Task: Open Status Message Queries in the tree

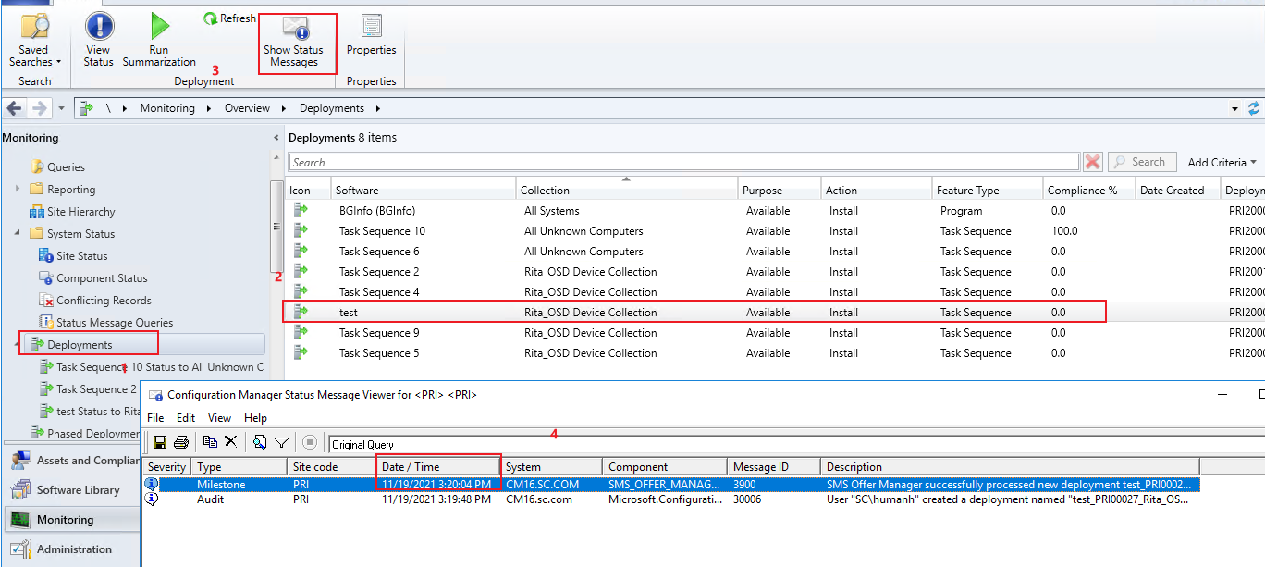Action: pos(115,323)
